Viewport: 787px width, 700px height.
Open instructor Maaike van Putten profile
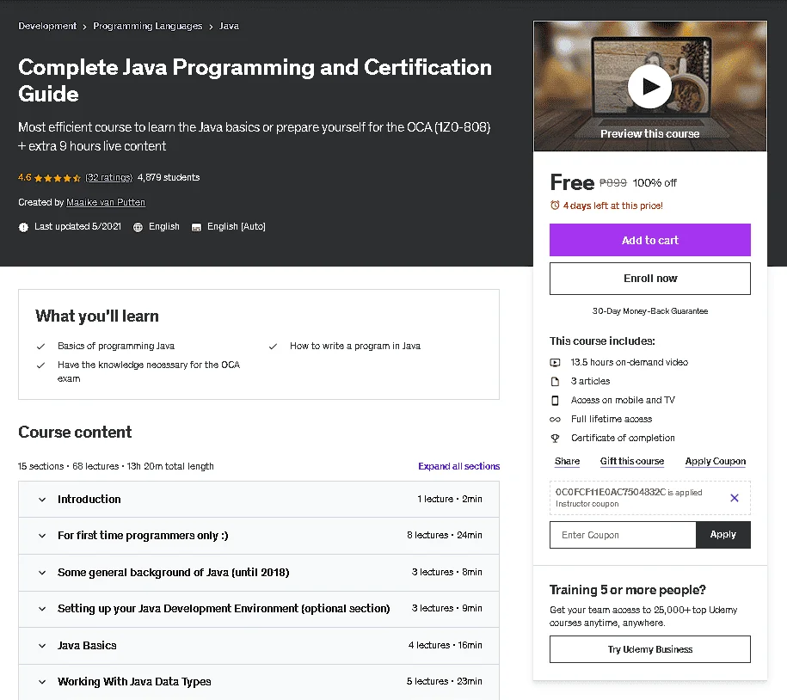pyautogui.click(x=106, y=202)
